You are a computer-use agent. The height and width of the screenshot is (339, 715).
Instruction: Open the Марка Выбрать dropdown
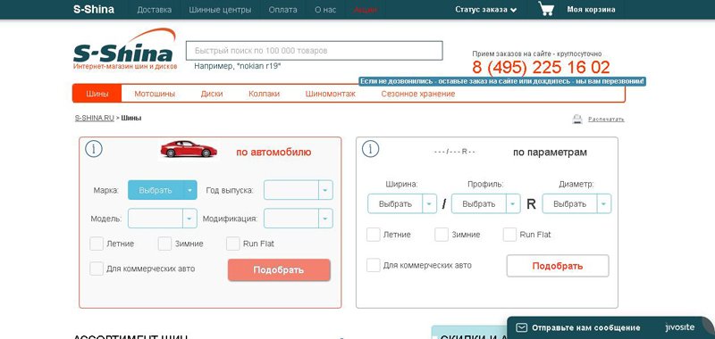163,190
